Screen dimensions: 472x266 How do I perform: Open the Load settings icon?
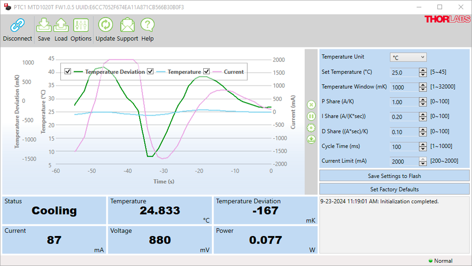61,25
